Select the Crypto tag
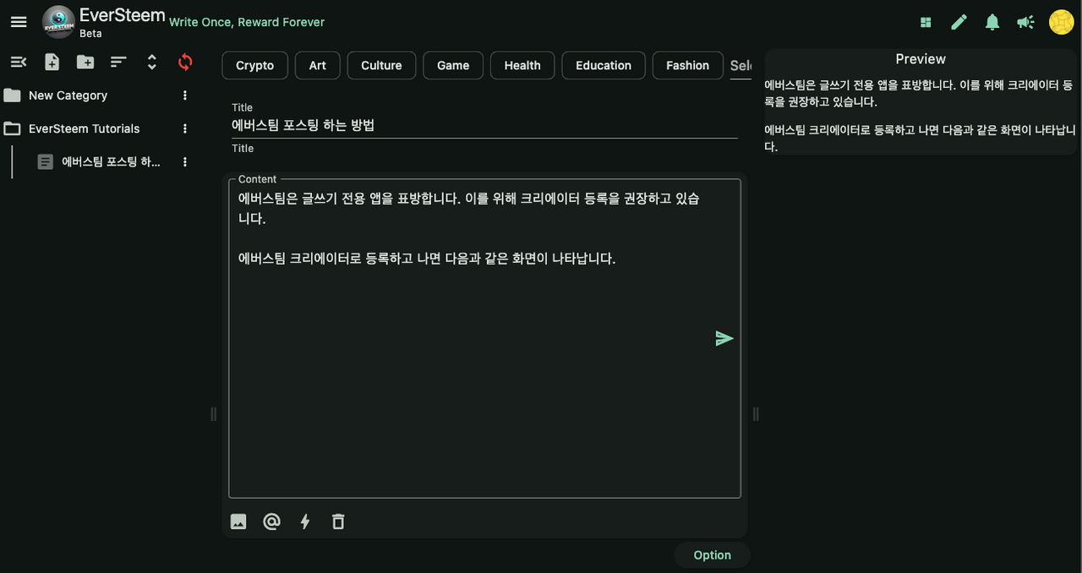The width and height of the screenshot is (1082, 573). tap(254, 65)
